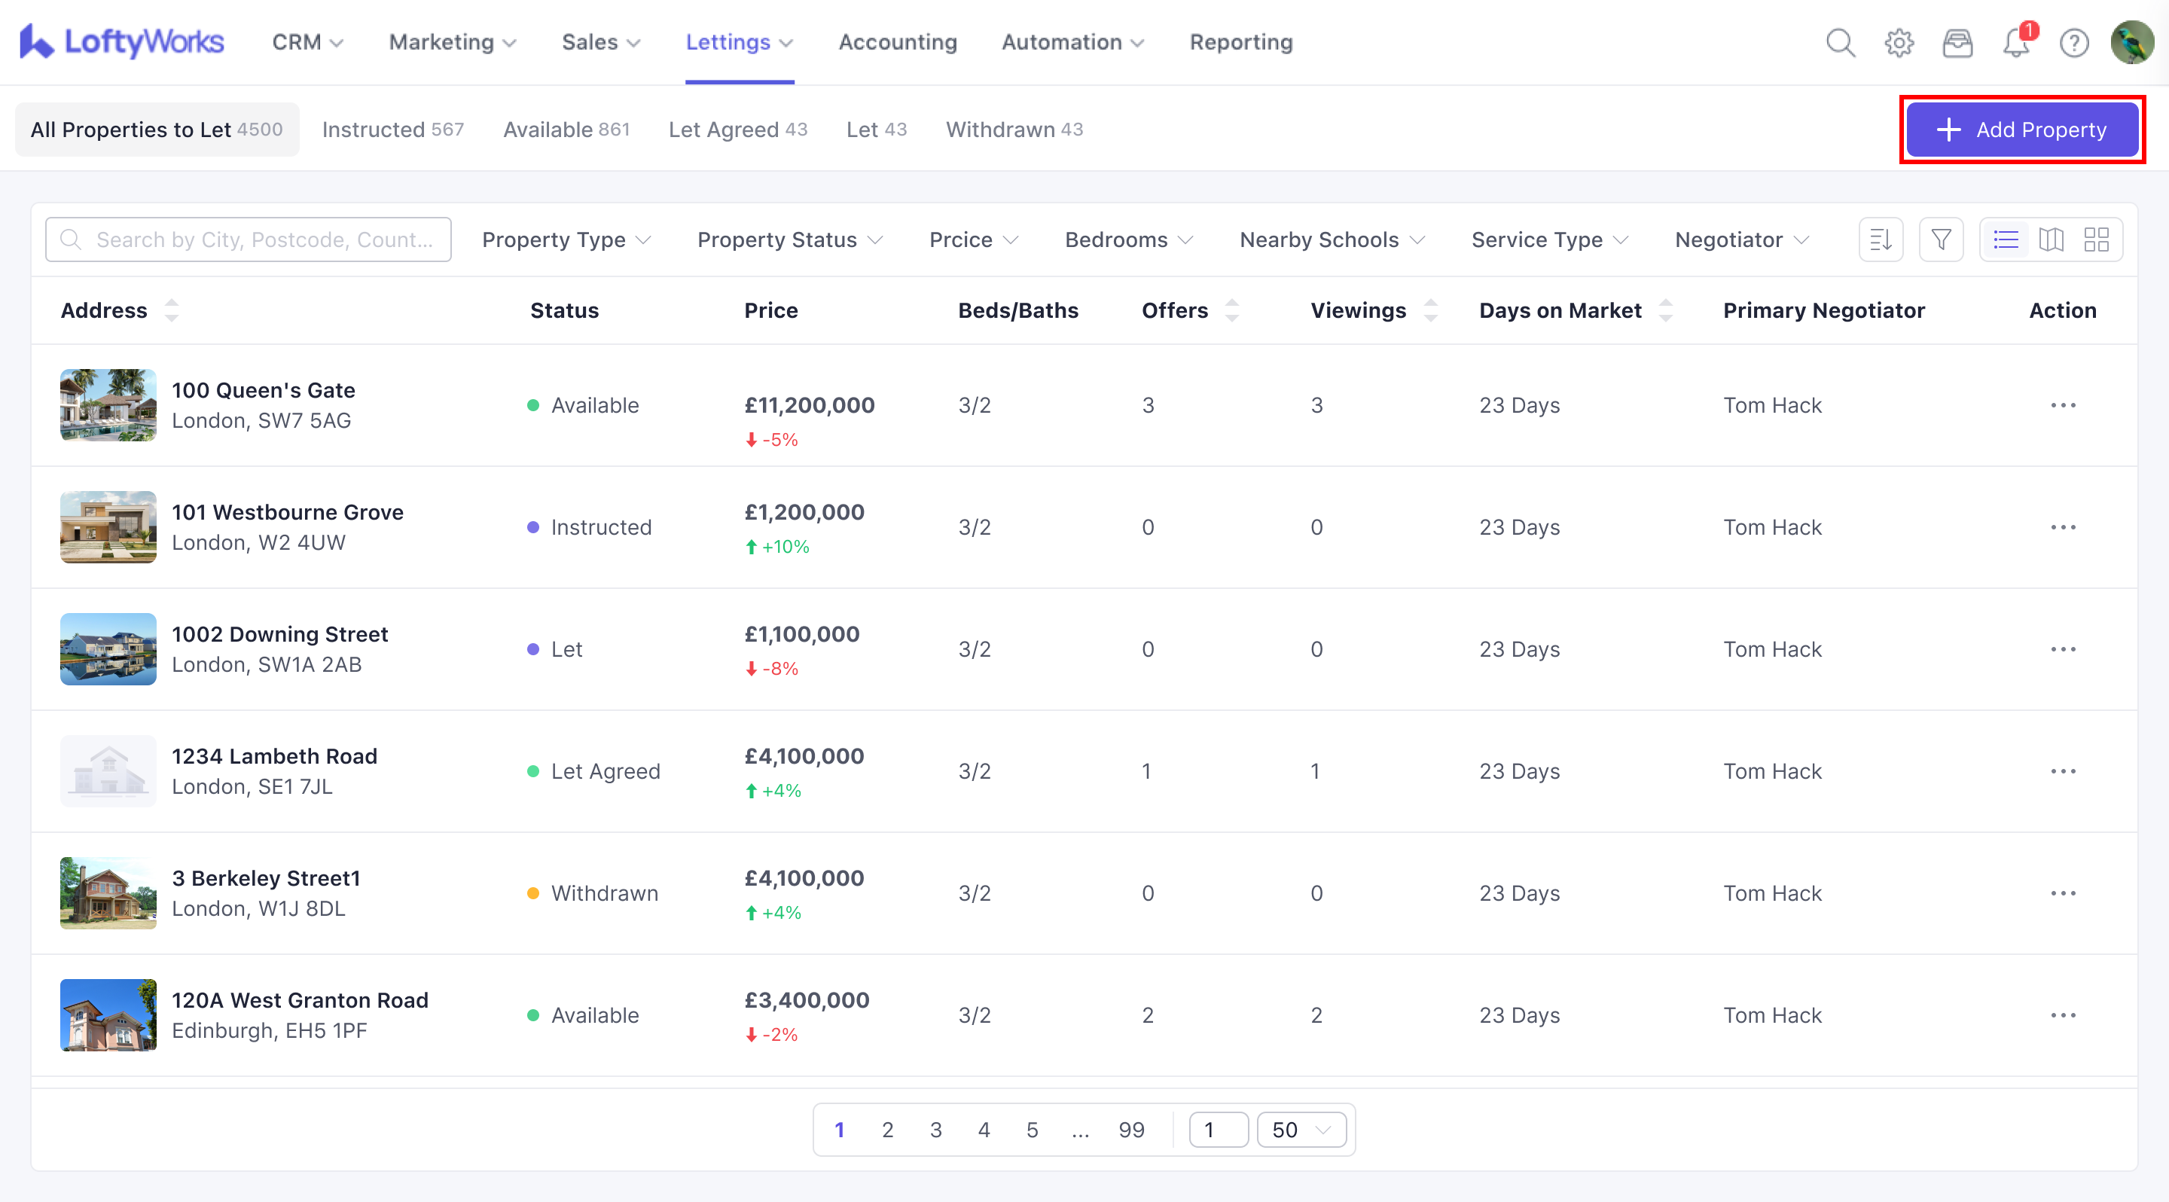Open the help question mark icon
This screenshot has width=2169, height=1202.
click(2074, 42)
